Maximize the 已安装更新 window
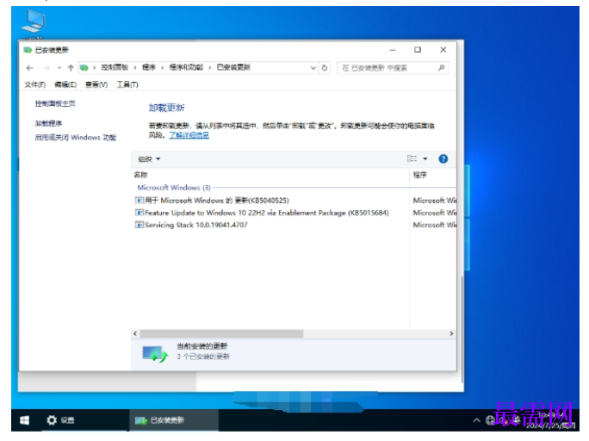 point(418,50)
